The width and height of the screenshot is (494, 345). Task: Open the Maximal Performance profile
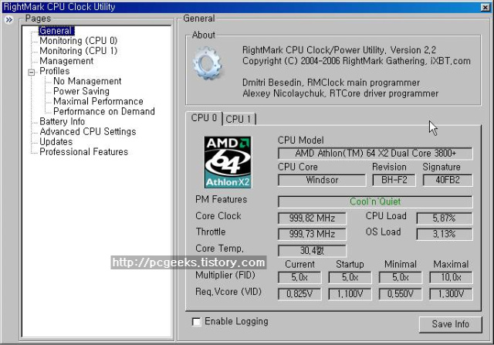(98, 101)
